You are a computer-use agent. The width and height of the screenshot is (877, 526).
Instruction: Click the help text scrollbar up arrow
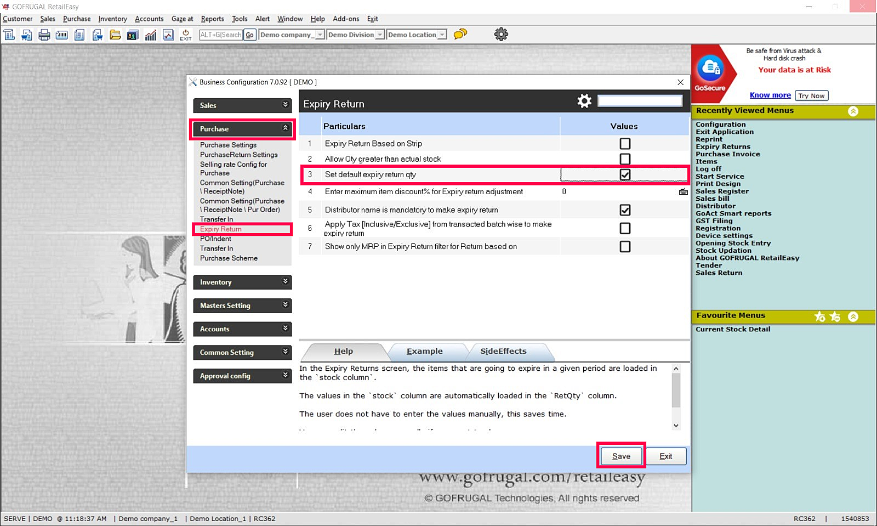[676, 369]
